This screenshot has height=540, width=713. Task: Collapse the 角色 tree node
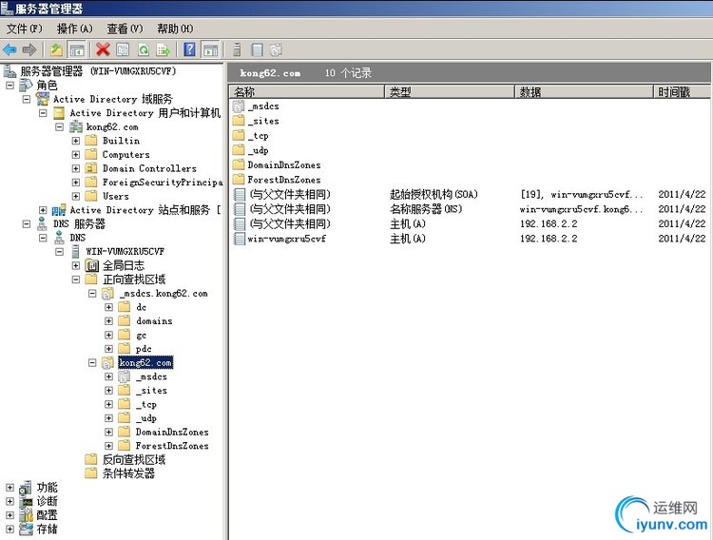point(10,86)
